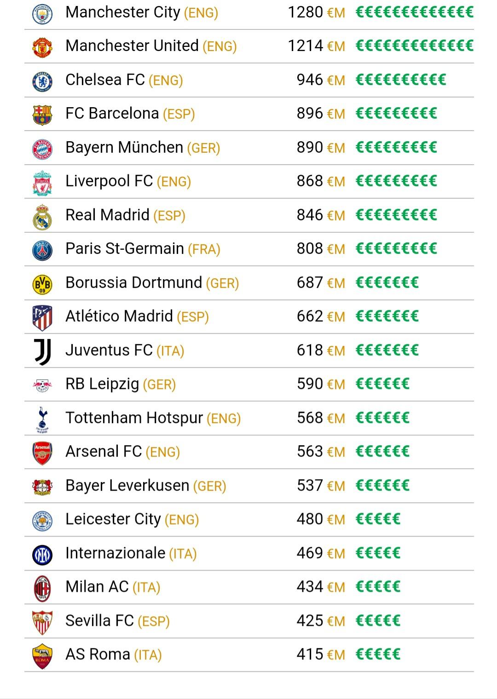
Task: Click the Manchester United club crest
Action: [x=42, y=47]
